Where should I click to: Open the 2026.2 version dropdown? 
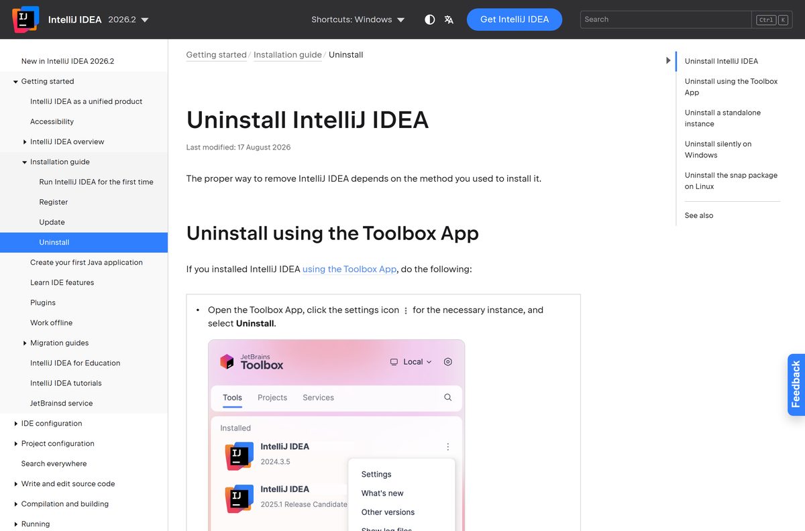(129, 19)
